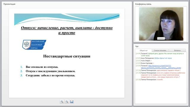190x107 pixels.
Task: Click the Конференц-связь panel title
Action: coord(143,4)
